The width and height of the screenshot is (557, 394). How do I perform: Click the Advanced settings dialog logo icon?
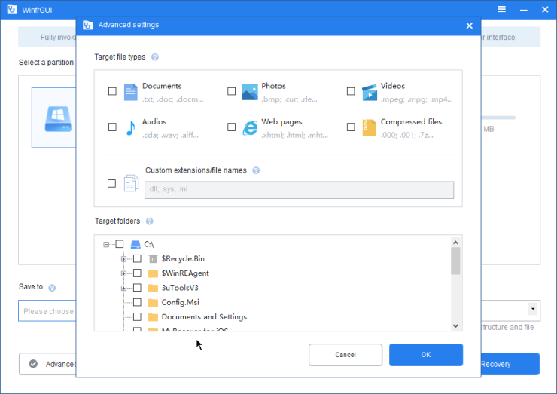[87, 26]
